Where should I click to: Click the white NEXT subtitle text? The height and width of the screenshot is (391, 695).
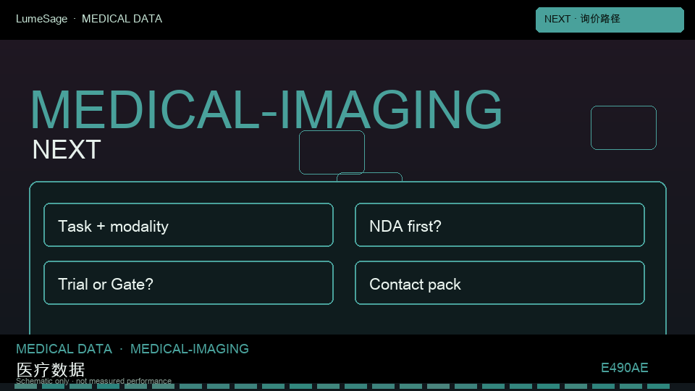67,149
